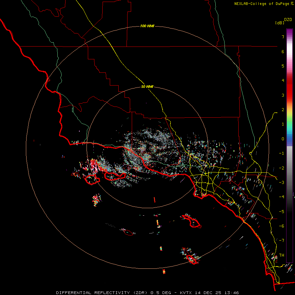Select the 50 NMI range ring label
Viewport: 295px width, 295px height.
click(x=147, y=87)
